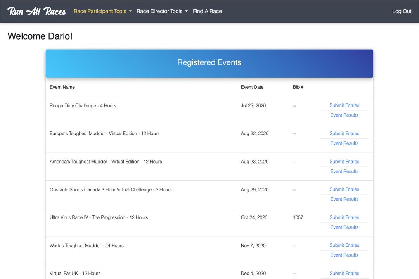Viewport: 419px width, 279px height.
Task: Submit entries for Worlds Toughest Mudder
Action: coord(345,245)
